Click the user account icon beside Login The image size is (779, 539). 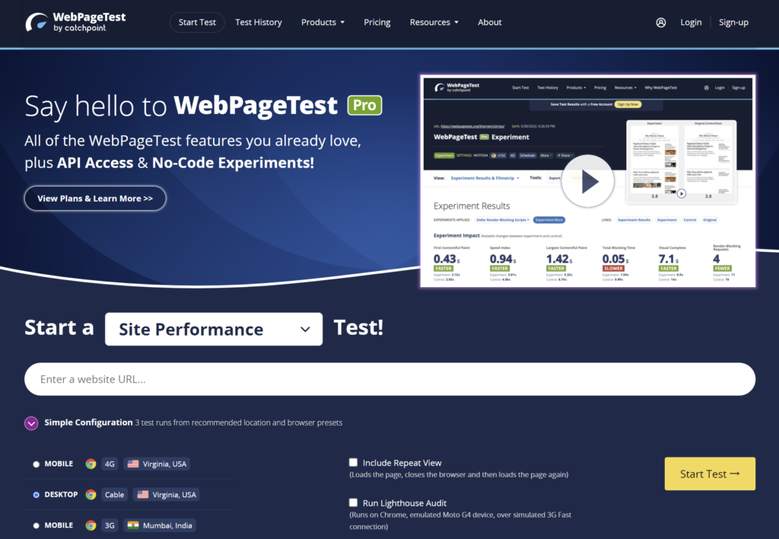click(661, 22)
